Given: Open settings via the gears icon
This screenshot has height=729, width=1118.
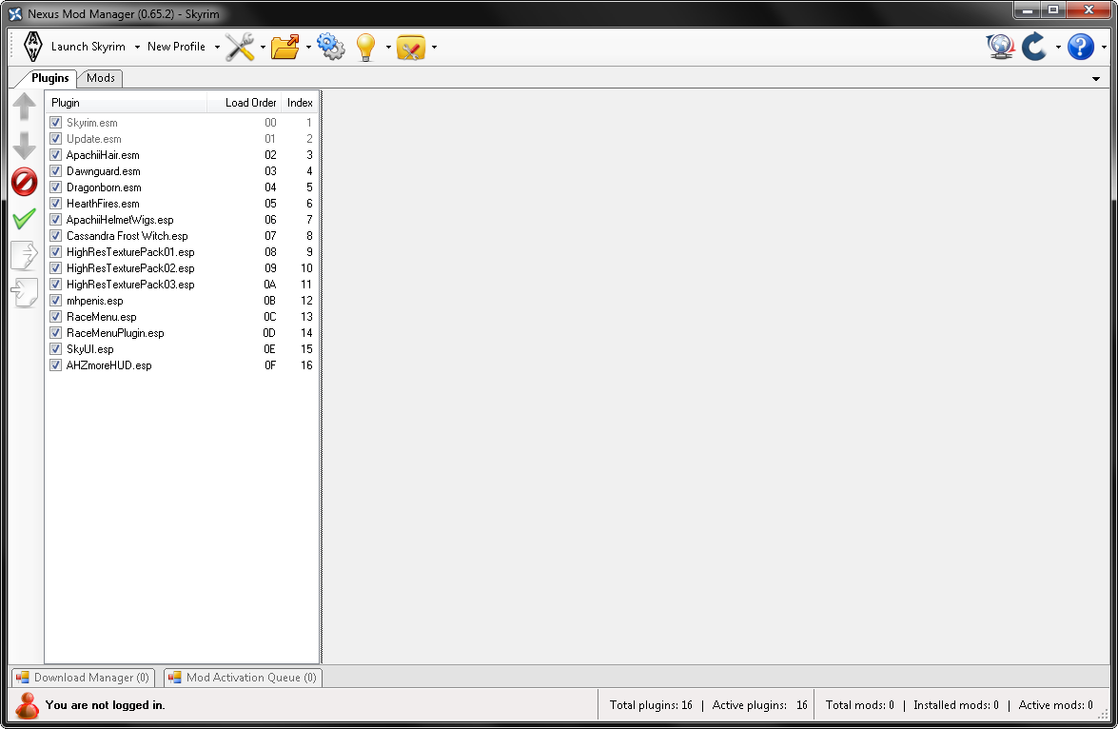Looking at the screenshot, I should (x=331, y=47).
